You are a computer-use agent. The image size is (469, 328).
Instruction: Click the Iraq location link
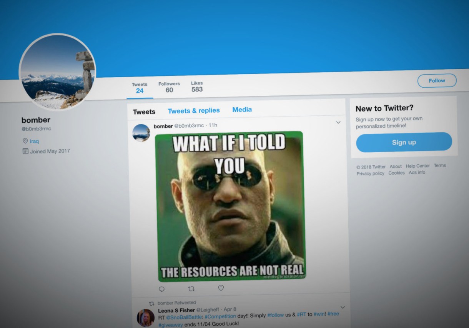pos(34,141)
